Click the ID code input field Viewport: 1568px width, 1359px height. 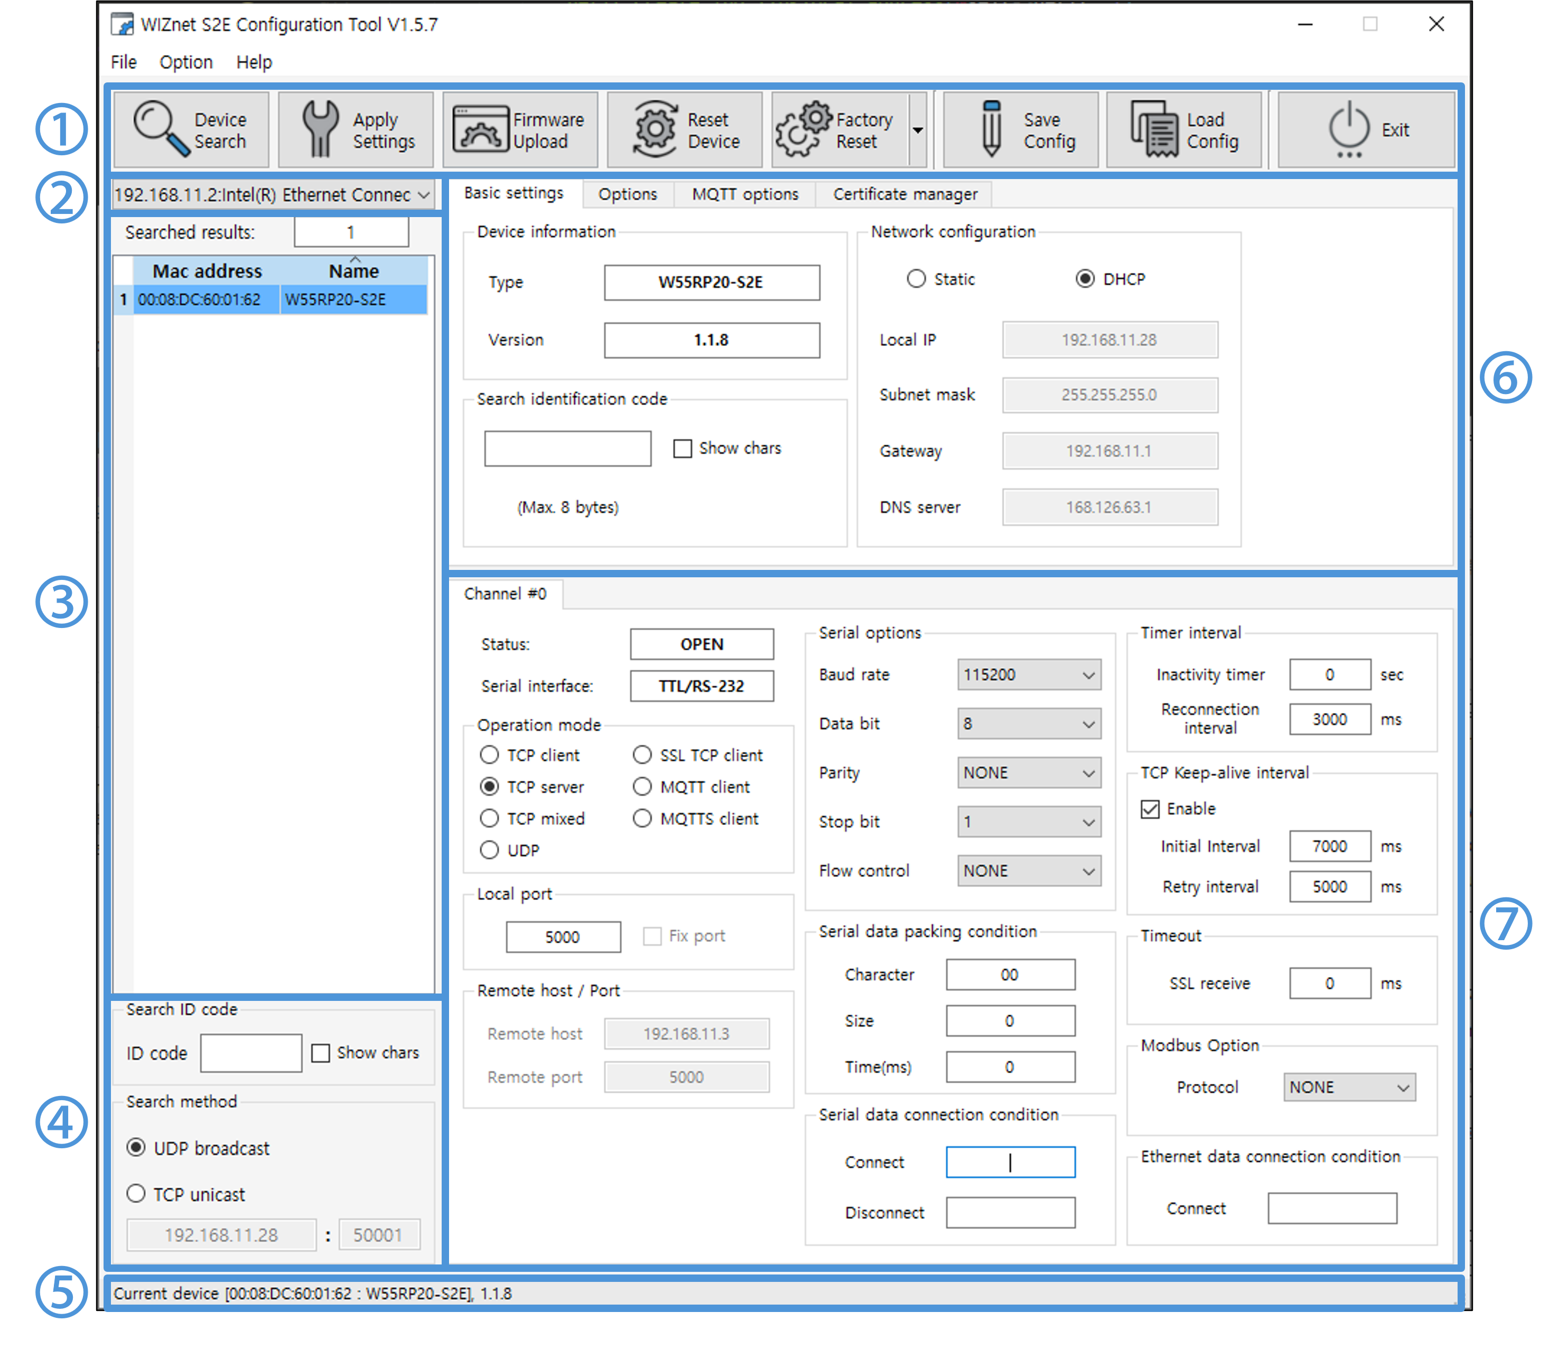click(251, 1053)
